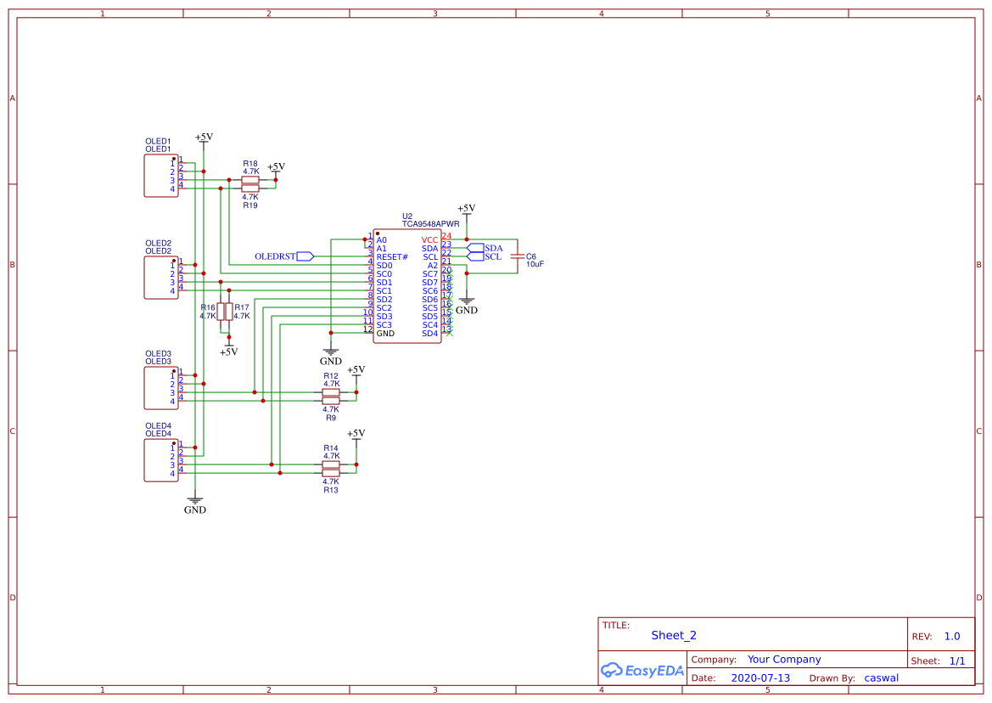Click resistor R14 near OLED4
Screen dimensions: 992x703
tap(332, 465)
